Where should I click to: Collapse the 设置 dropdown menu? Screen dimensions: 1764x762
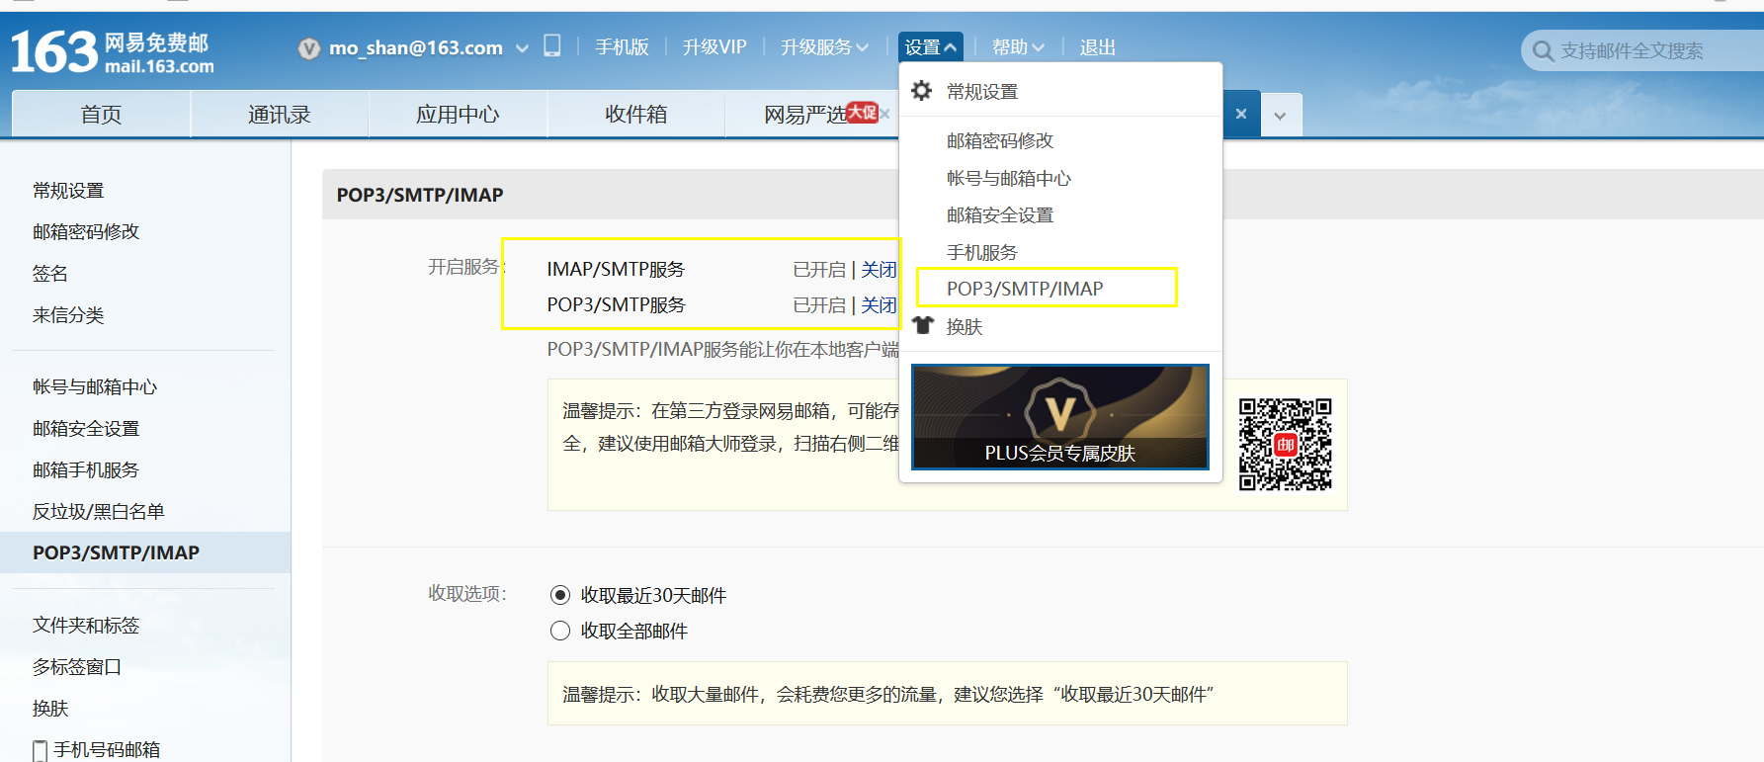tap(931, 46)
